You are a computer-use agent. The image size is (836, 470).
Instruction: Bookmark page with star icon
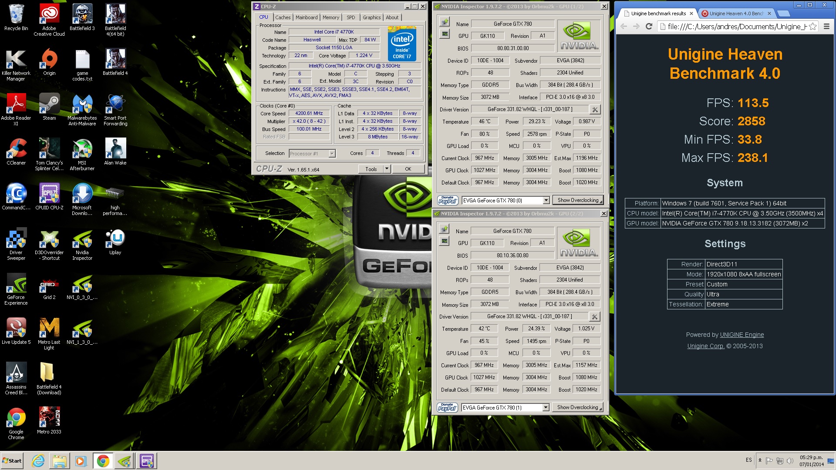[812, 27]
